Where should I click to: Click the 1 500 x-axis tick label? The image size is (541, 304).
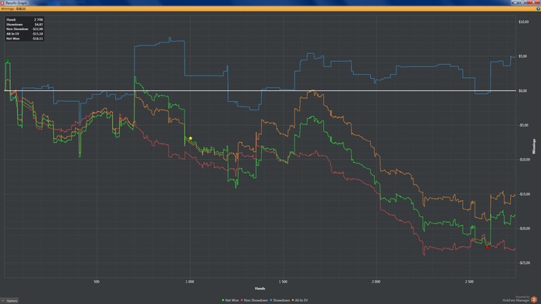point(283,282)
